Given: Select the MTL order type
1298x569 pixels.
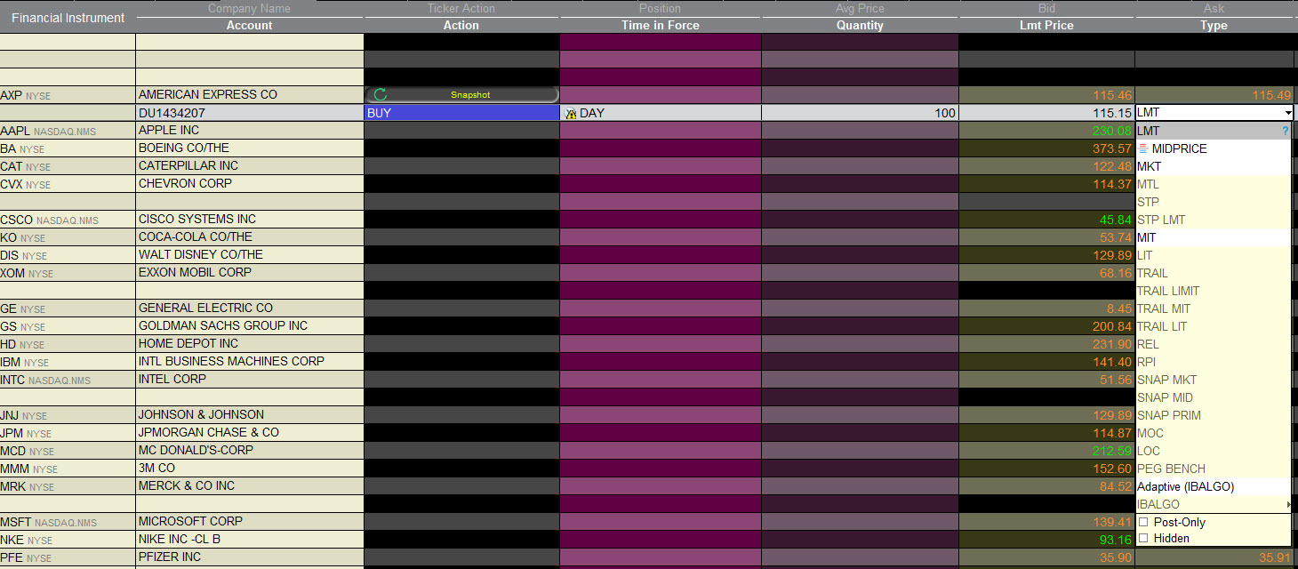Looking at the screenshot, I should [1213, 184].
